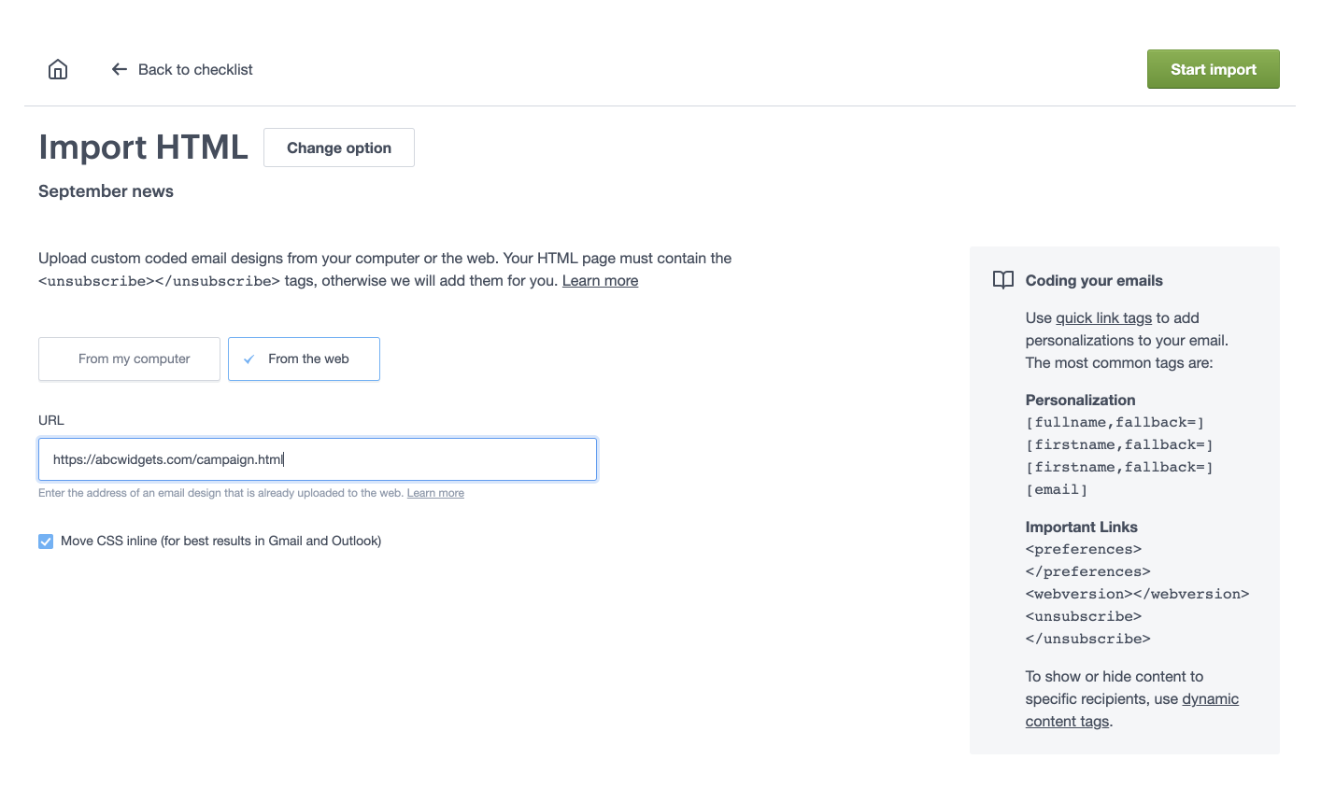Click the URL field label
The height and width of the screenshot is (802, 1321).
[51, 420]
